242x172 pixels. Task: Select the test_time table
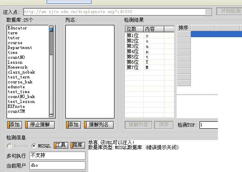[19, 92]
